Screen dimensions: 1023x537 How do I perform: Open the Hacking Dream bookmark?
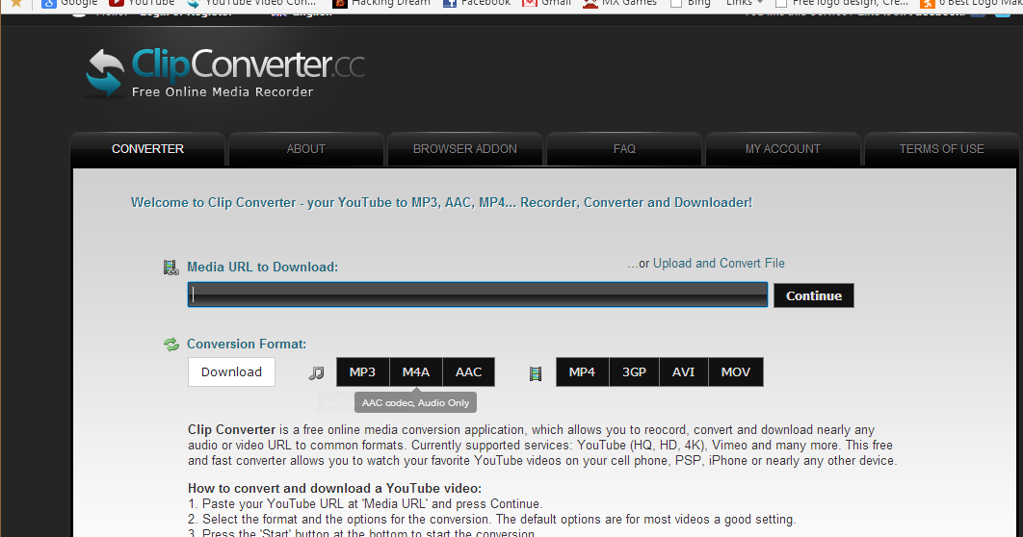click(x=382, y=3)
